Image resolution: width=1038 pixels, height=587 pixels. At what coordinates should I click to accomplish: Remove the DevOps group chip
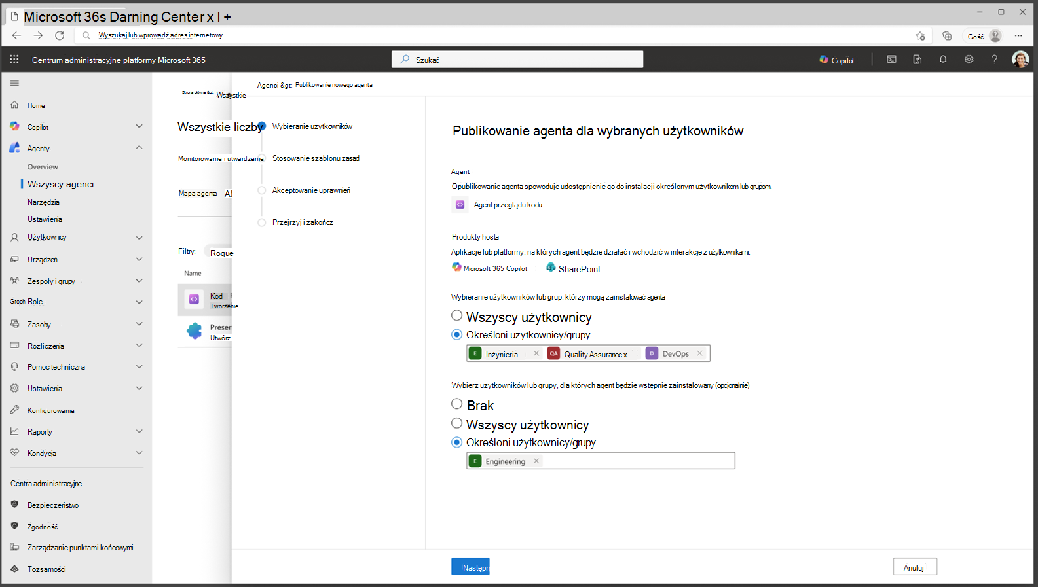point(699,353)
